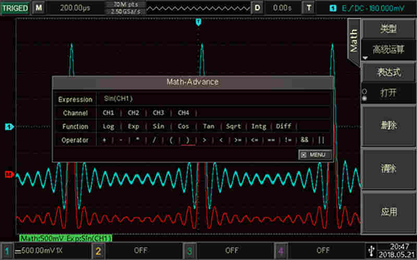Click the red math waveform marker
This screenshot has height=260, width=417.
(x=9, y=175)
